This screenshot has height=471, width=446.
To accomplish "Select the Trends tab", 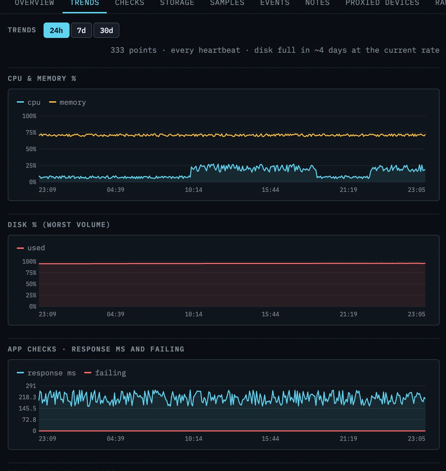I will (x=85, y=3).
